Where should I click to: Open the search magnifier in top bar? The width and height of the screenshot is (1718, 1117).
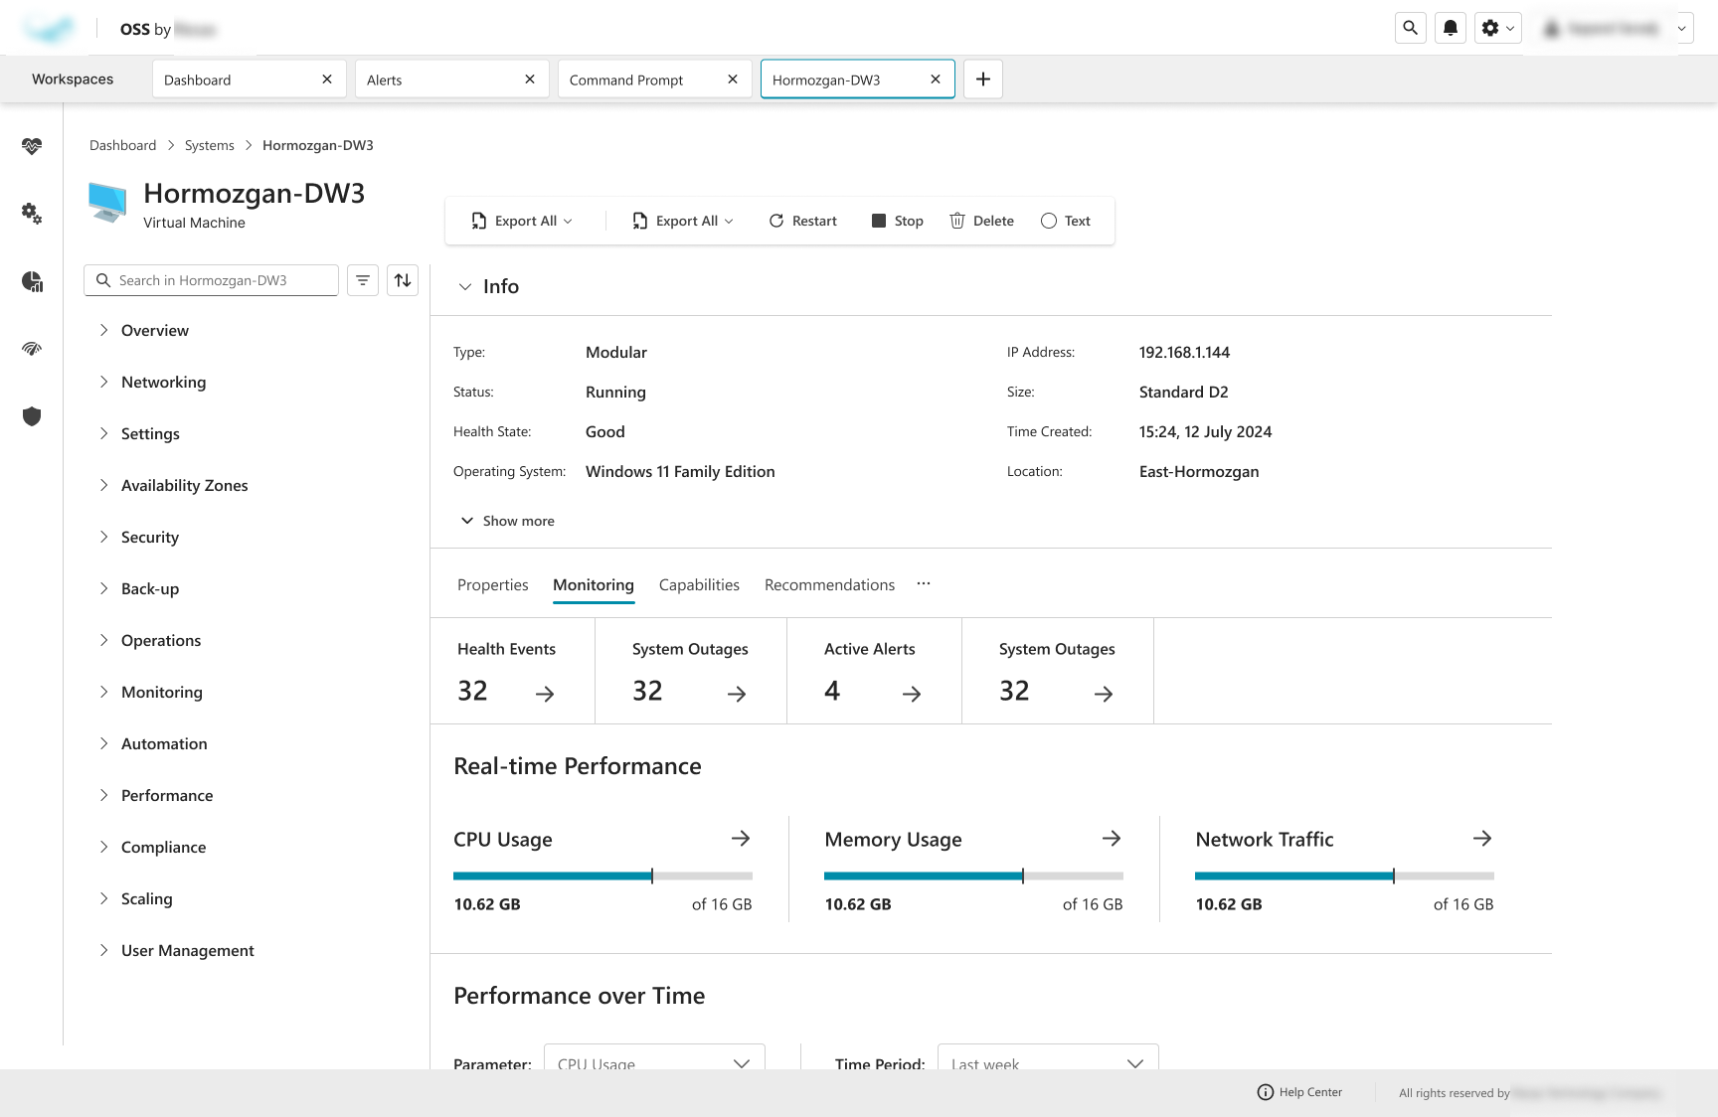1410,29
